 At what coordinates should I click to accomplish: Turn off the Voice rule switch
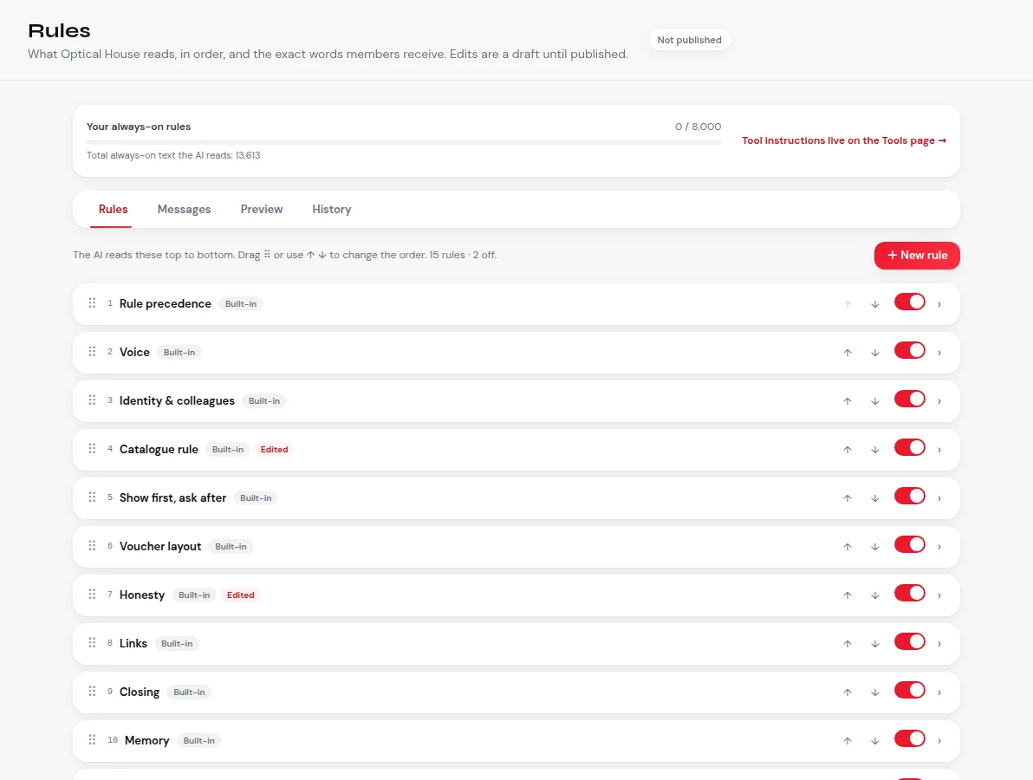point(910,350)
